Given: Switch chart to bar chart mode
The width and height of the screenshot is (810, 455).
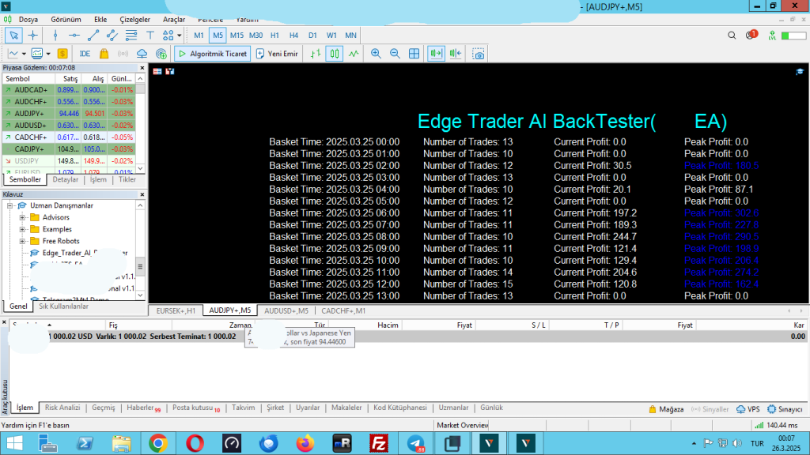Looking at the screenshot, I should click(315, 54).
